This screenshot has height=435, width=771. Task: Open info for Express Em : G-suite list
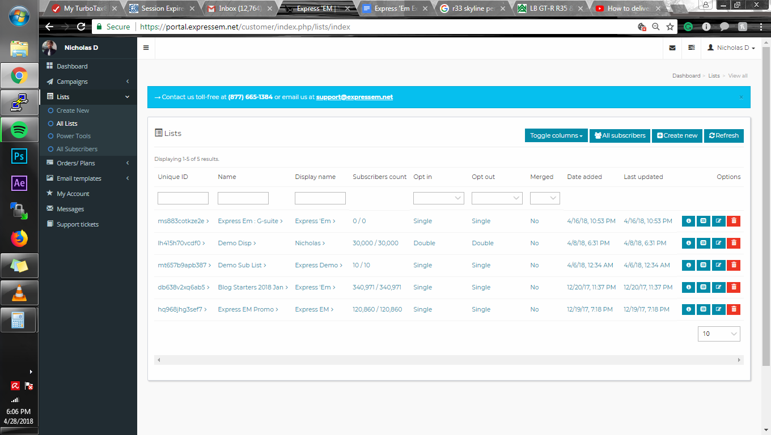[689, 221]
